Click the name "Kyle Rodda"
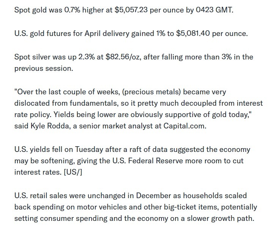This screenshot has height=233, width=275. 51,126
